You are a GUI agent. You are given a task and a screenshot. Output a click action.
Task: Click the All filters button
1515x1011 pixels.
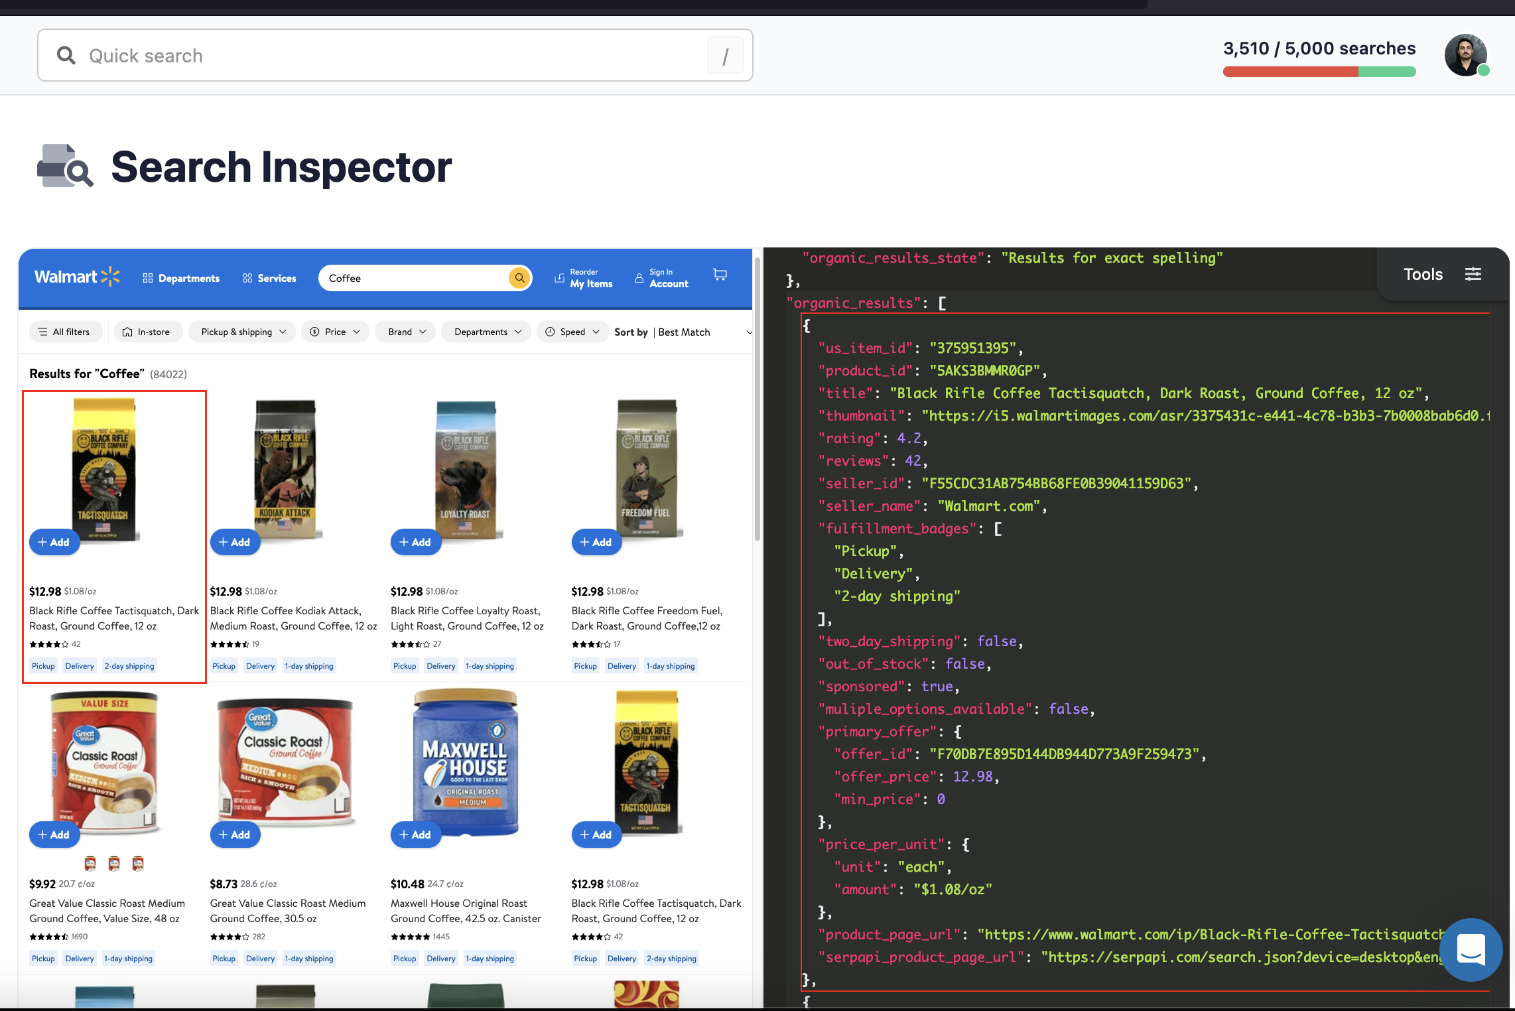pos(66,332)
